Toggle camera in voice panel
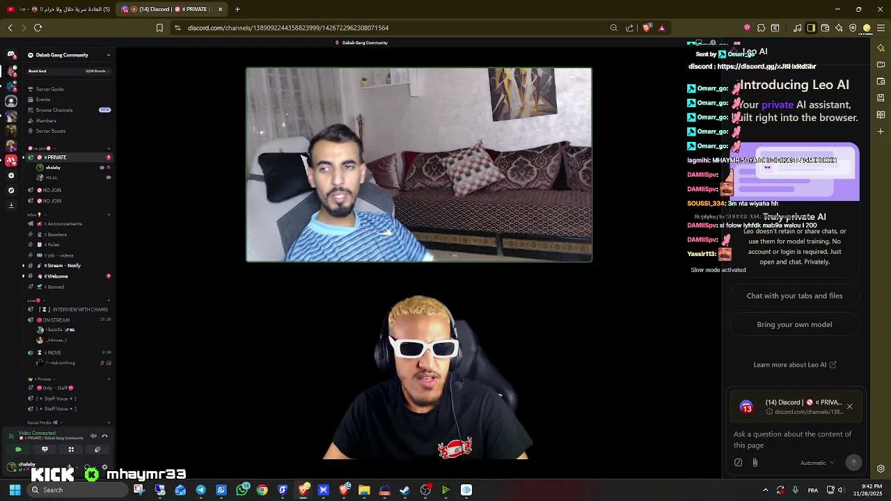 tap(18, 450)
